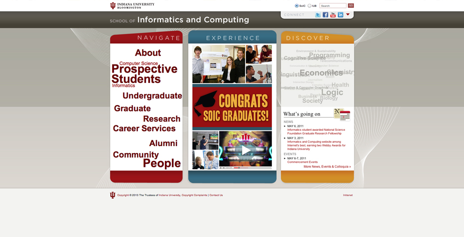The width and height of the screenshot is (464, 237).
Task: Open the Intranet link in footer
Action: pyautogui.click(x=348, y=196)
